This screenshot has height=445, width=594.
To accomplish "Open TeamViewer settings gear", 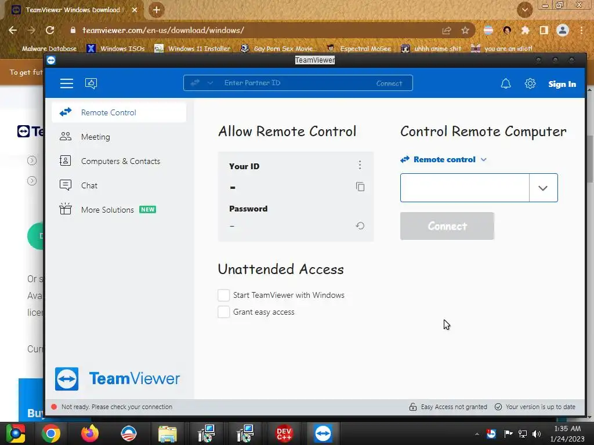I will point(530,83).
